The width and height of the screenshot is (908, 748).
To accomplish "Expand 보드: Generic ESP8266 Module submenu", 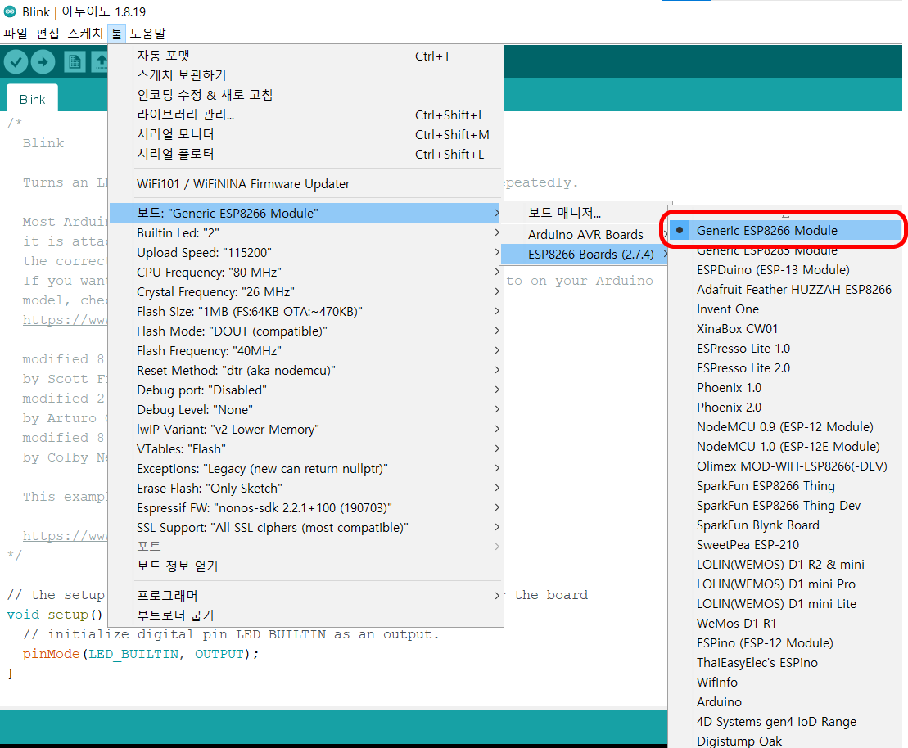I will coord(305,213).
